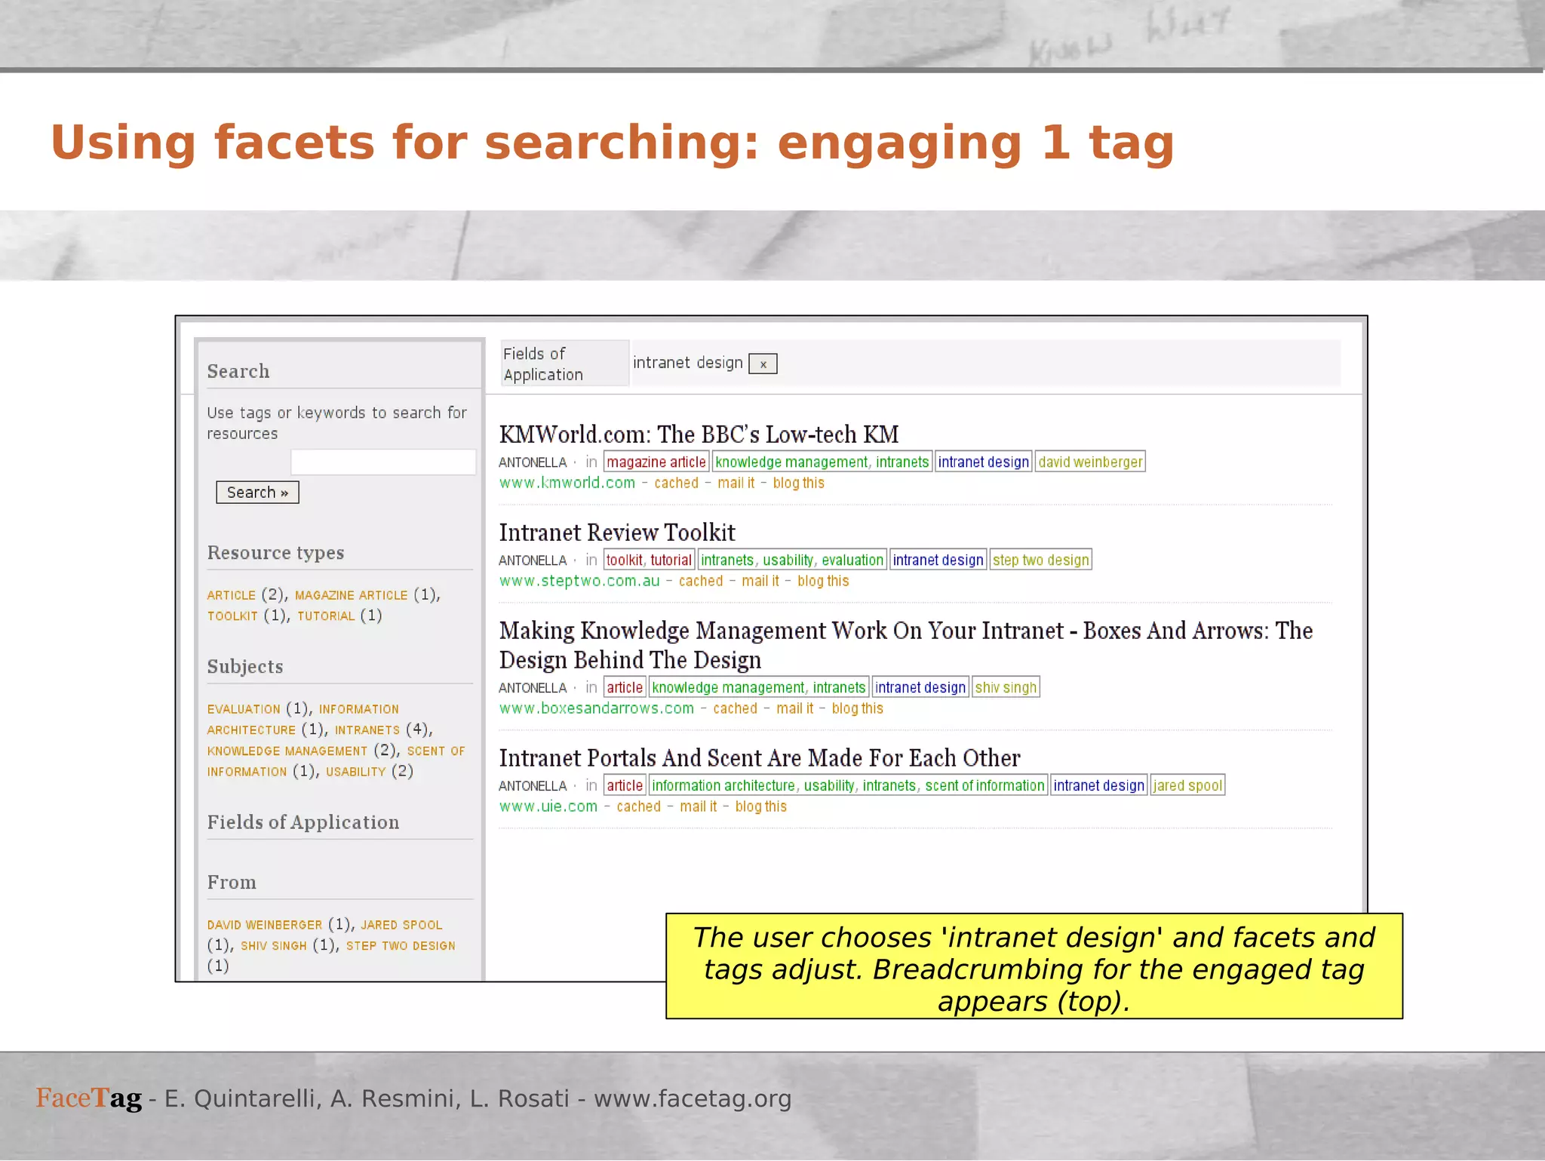Open www.uie.com link
Screen dimensions: 1545x1161
(548, 807)
